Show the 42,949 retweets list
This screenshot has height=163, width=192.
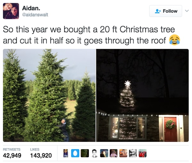pyautogui.click(x=12, y=153)
